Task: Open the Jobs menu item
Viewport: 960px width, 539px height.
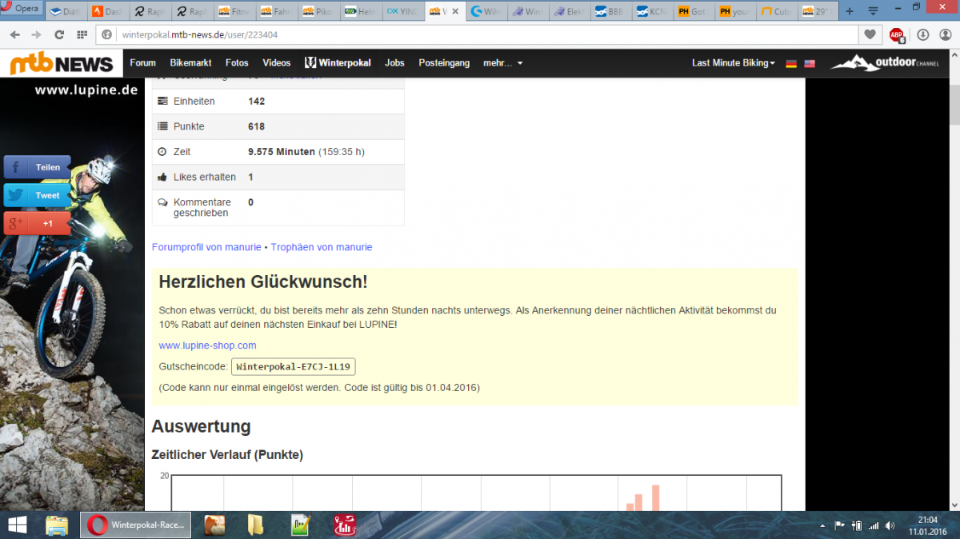Action: (x=394, y=63)
